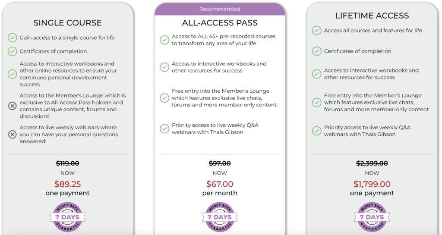Click the X icon beside Member's Lounge in Single Course
442x235 pixels.
pos(12,106)
